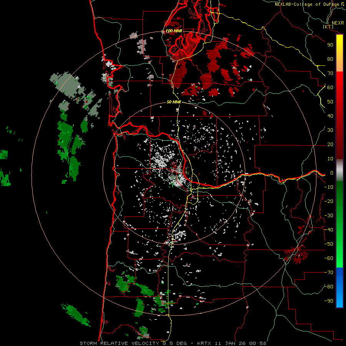346x346 pixels.
Task: Click the positive 30 knot scale label
Action: (x=330, y=130)
